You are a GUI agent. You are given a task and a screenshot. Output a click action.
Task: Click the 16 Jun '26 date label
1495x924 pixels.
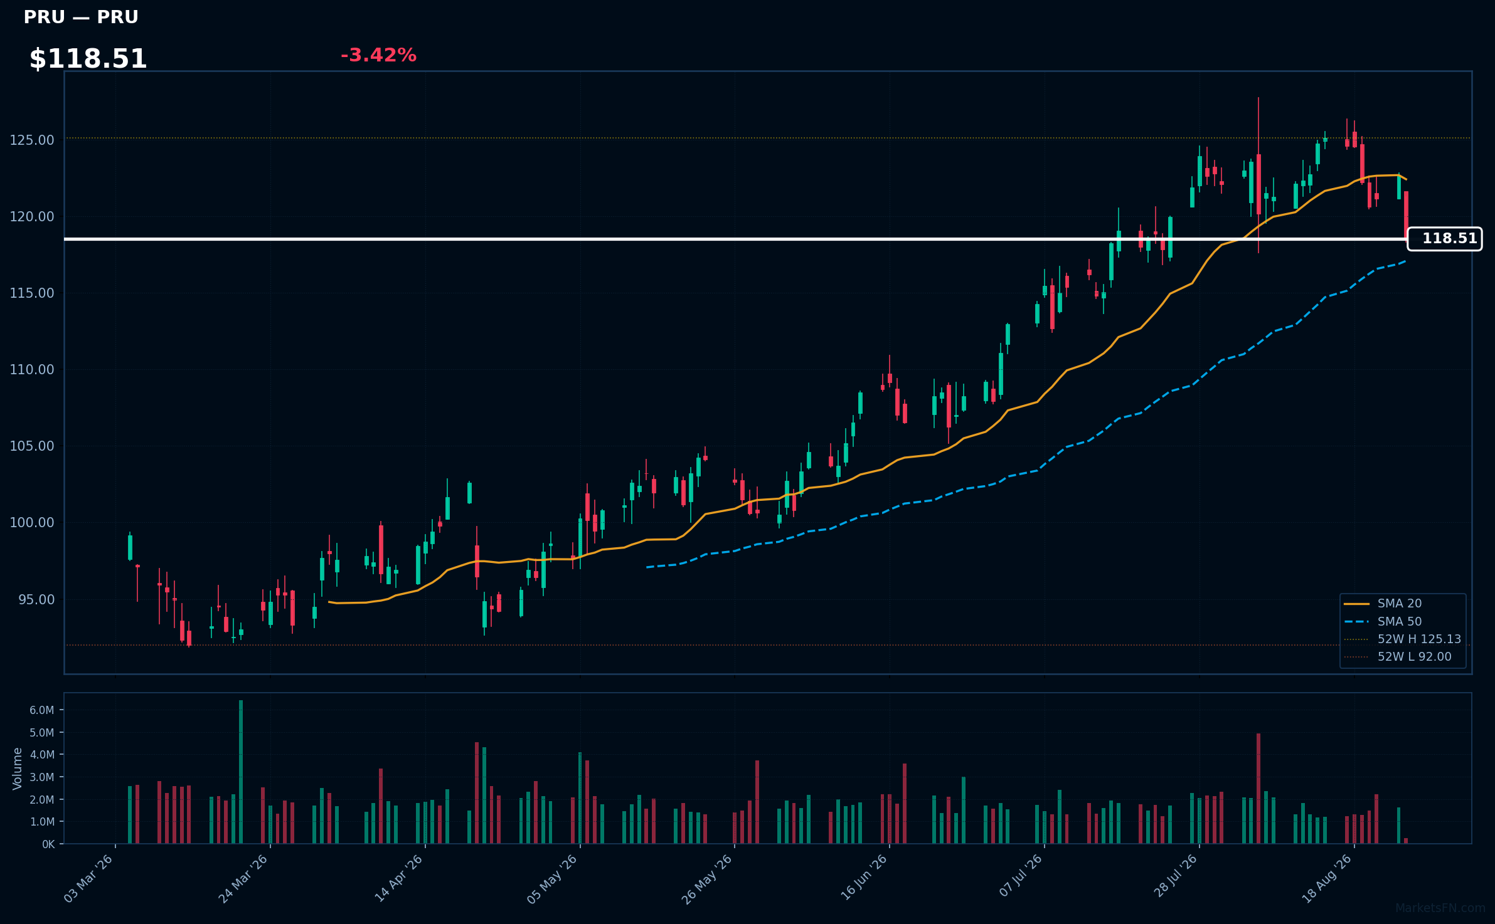point(864,877)
